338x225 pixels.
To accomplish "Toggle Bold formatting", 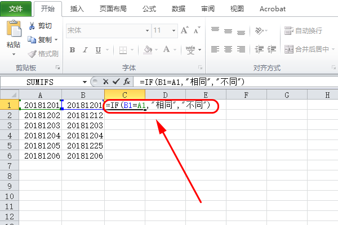I will point(73,50).
